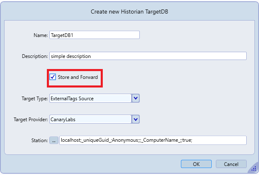The width and height of the screenshot is (259, 175).
Task: Expand the Target Type dropdown arrow
Action: pos(136,98)
